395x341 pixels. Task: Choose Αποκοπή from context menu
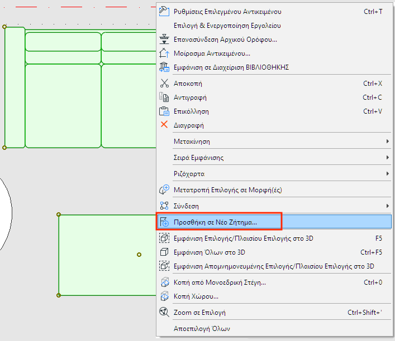coord(274,84)
